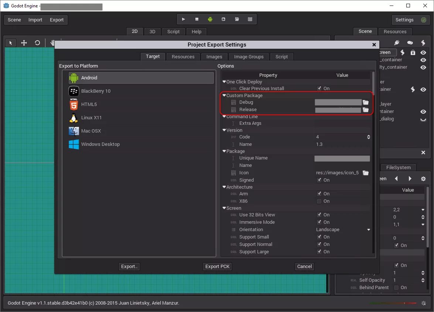Collapse the Custom Package section

coord(224,95)
